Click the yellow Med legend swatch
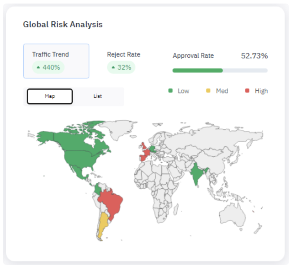Screen dimensions: 292x268 208,91
